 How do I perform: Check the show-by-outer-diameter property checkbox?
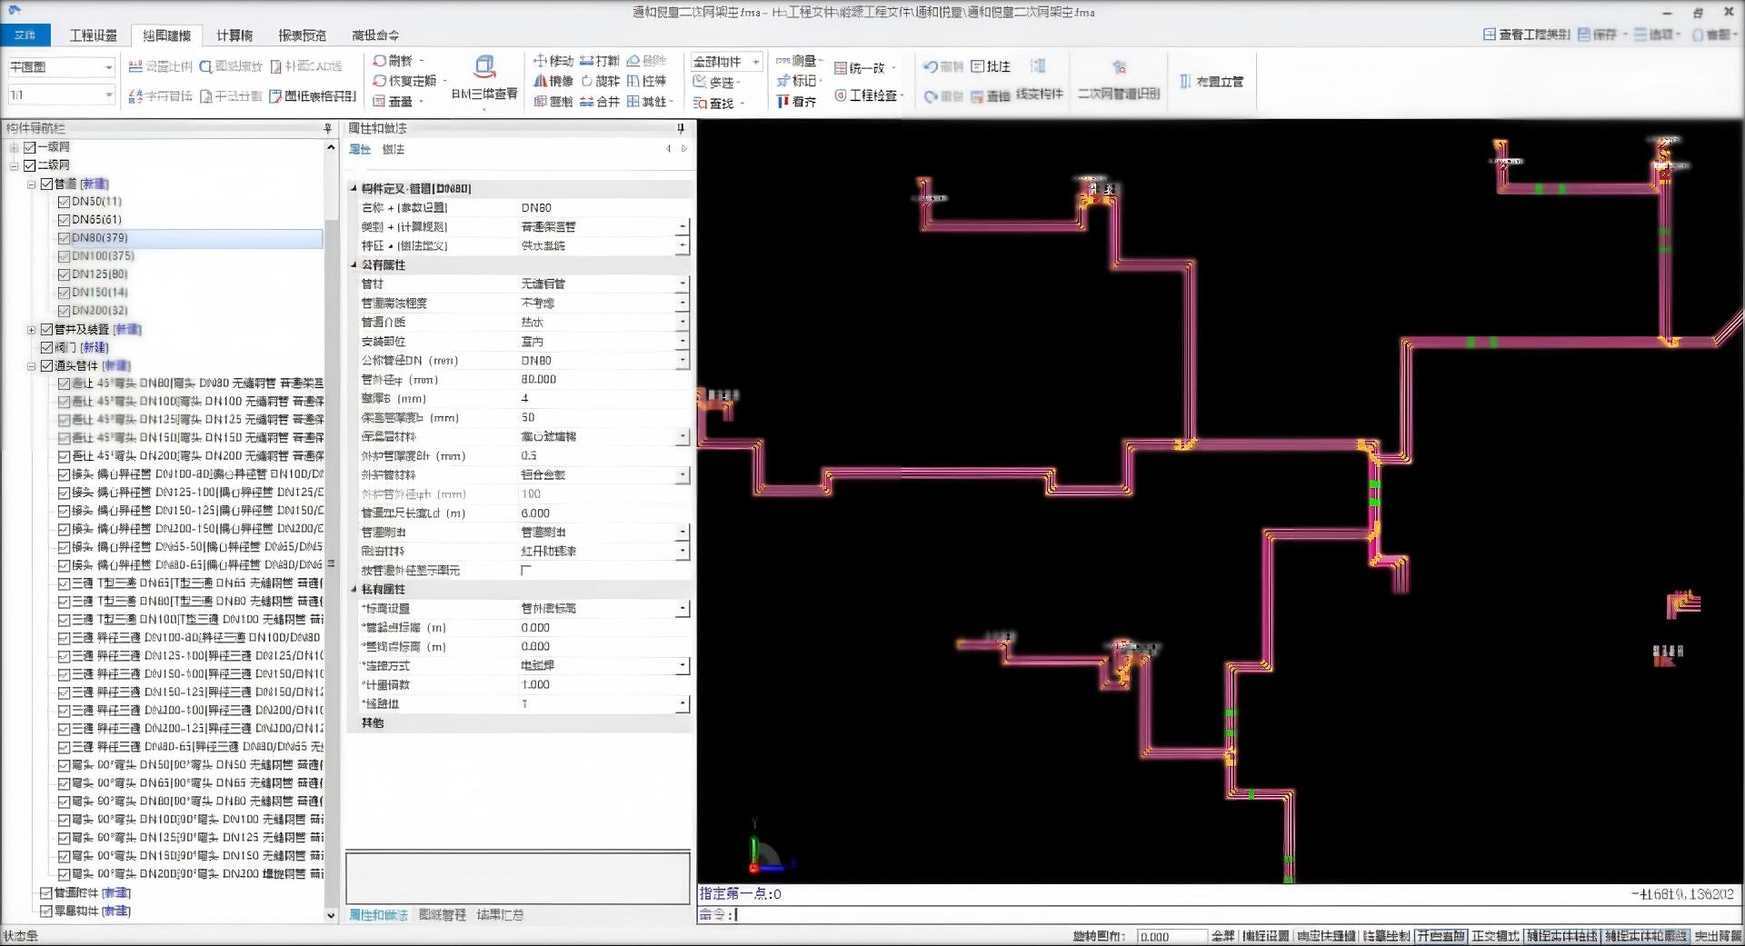[x=525, y=571]
